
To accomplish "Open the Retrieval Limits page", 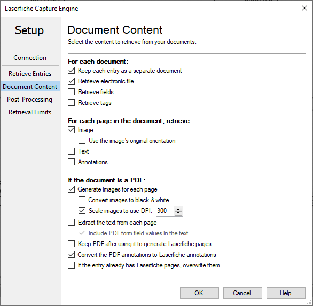I will coord(30,112).
